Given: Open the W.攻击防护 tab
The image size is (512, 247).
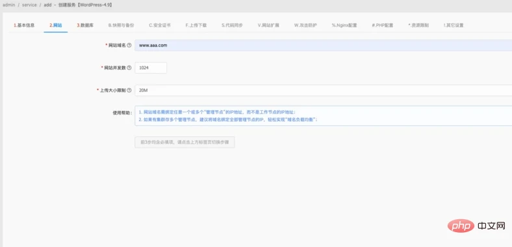Looking at the screenshot, I should point(305,25).
